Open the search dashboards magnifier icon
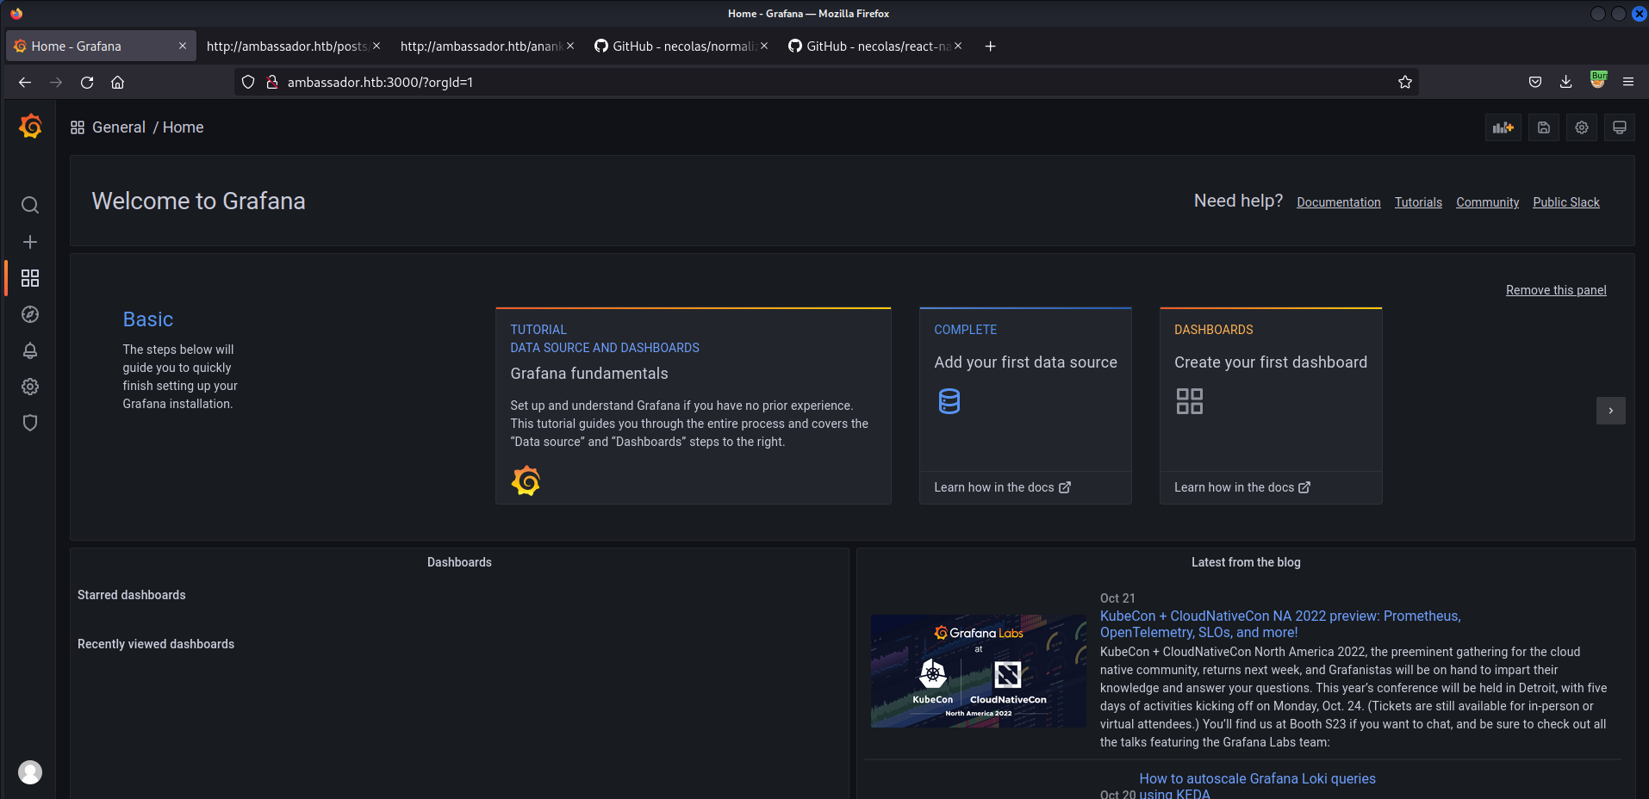The width and height of the screenshot is (1649, 799). (30, 205)
